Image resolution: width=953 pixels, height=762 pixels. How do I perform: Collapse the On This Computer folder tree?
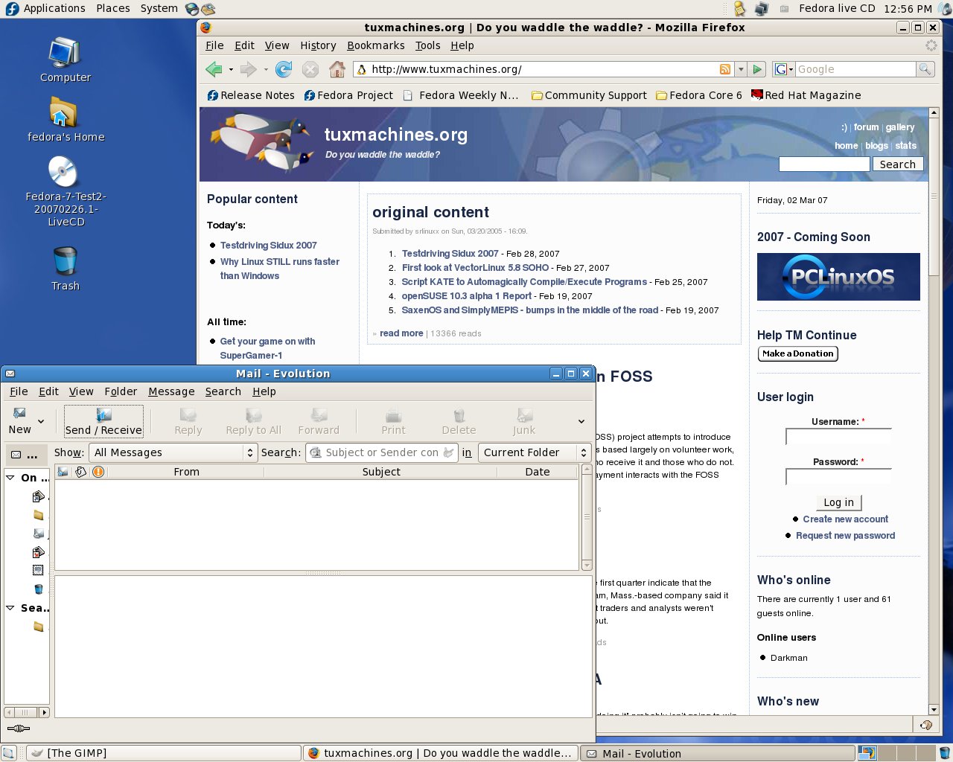[x=10, y=477]
